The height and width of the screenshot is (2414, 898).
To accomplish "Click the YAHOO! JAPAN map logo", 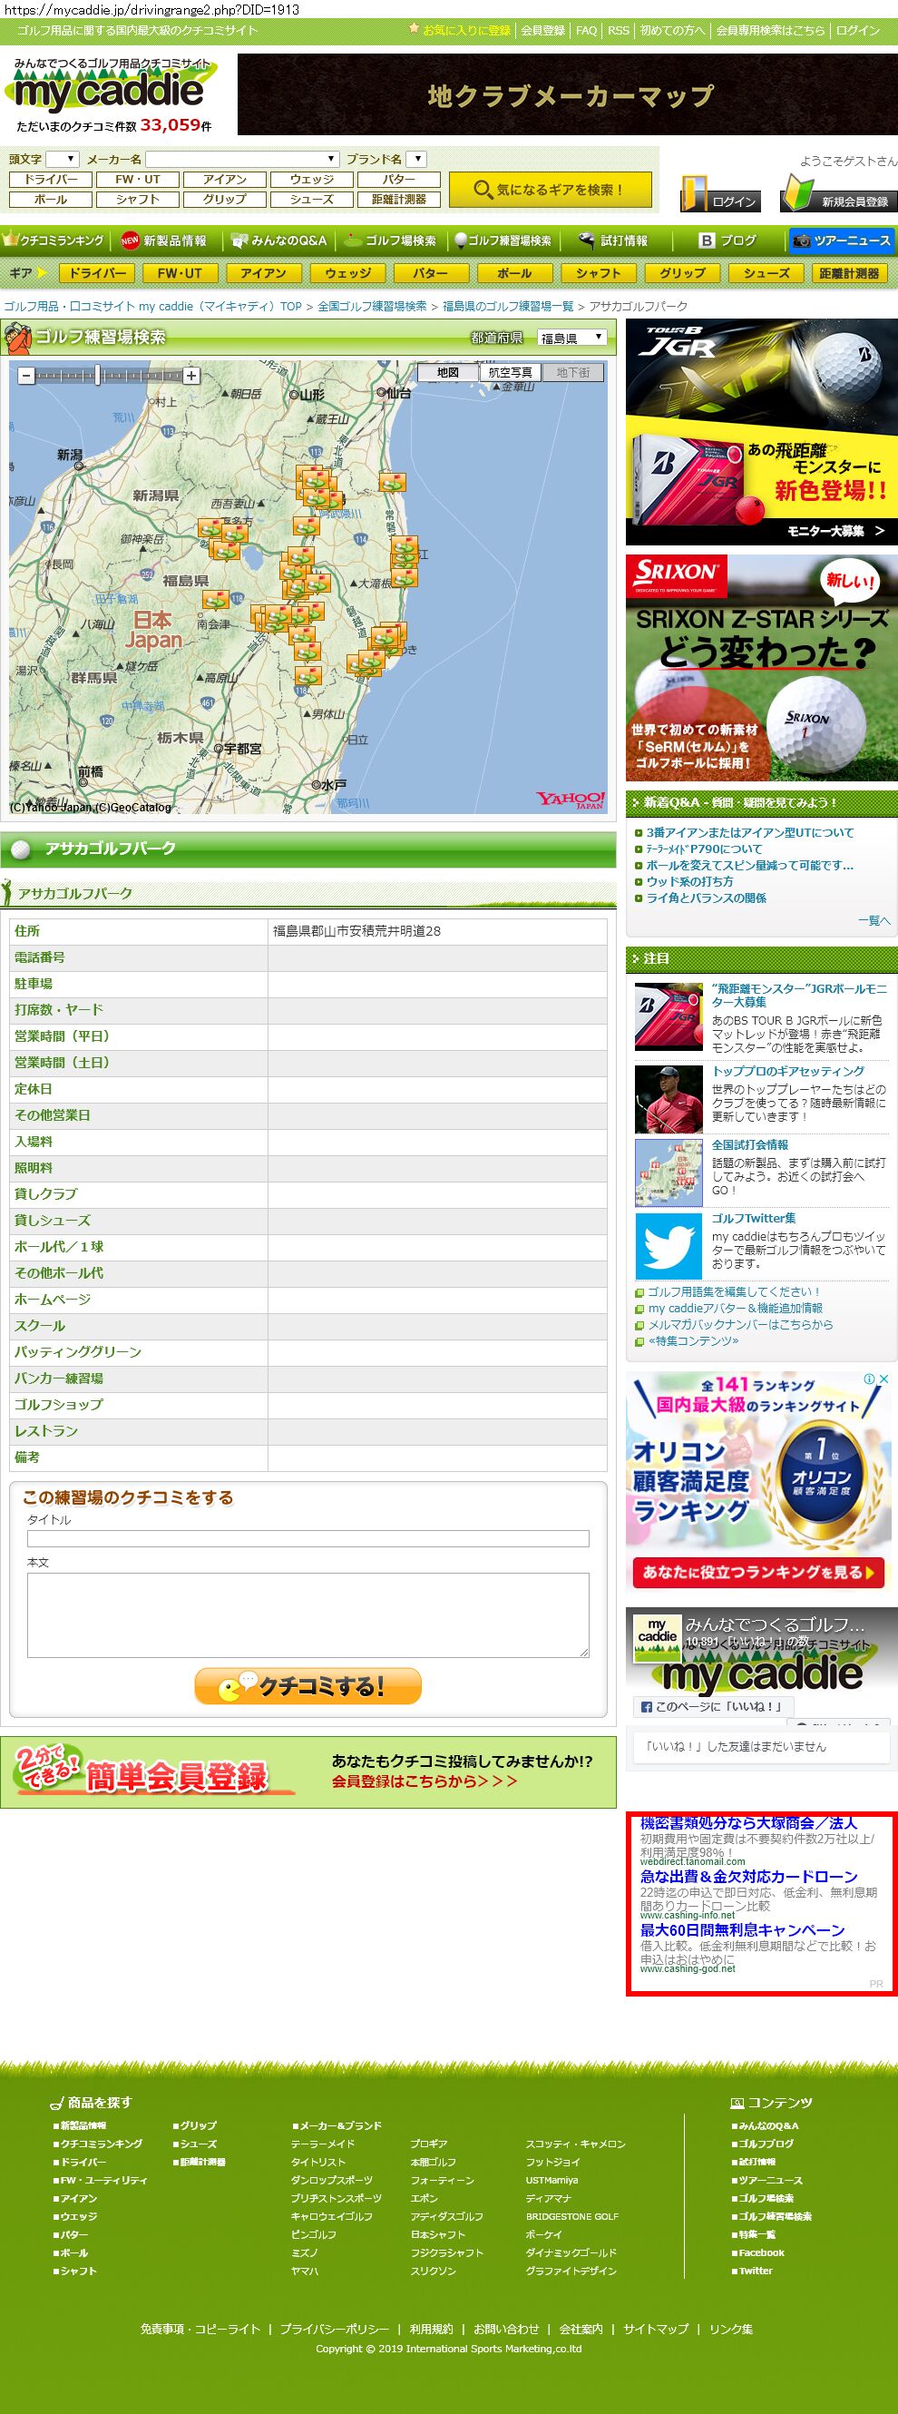I will click(571, 800).
